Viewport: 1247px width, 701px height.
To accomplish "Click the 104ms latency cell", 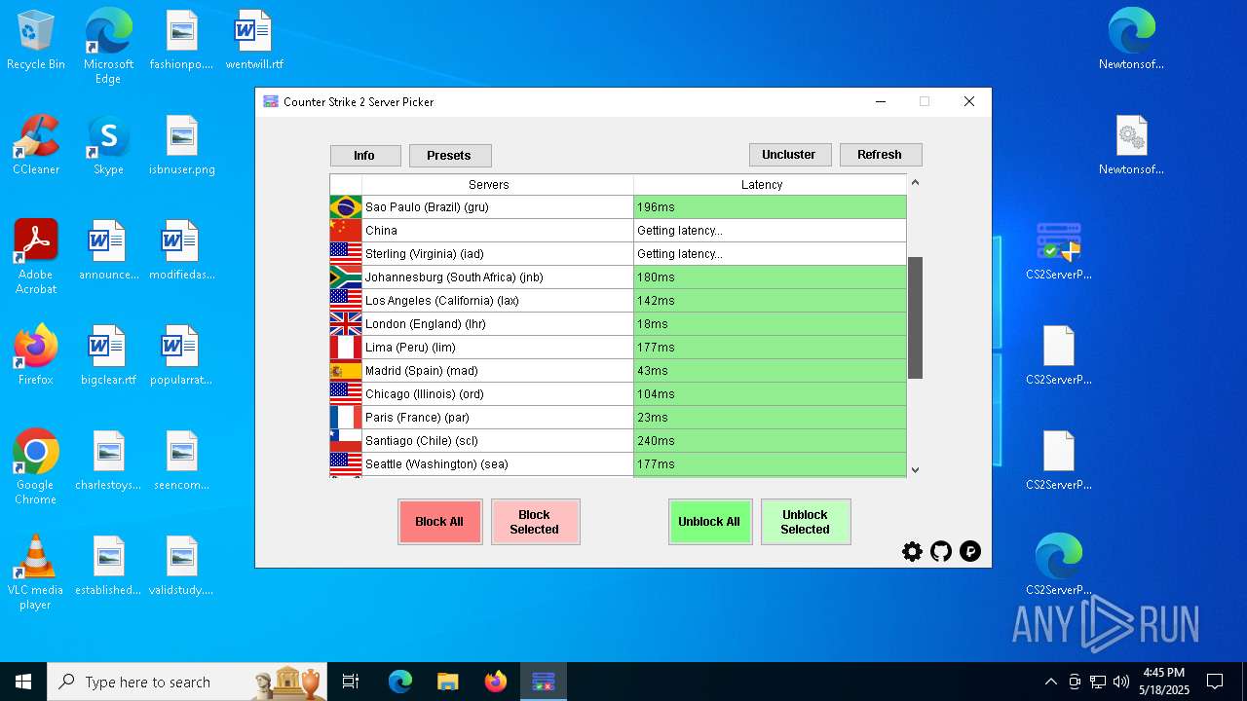I will tap(770, 394).
